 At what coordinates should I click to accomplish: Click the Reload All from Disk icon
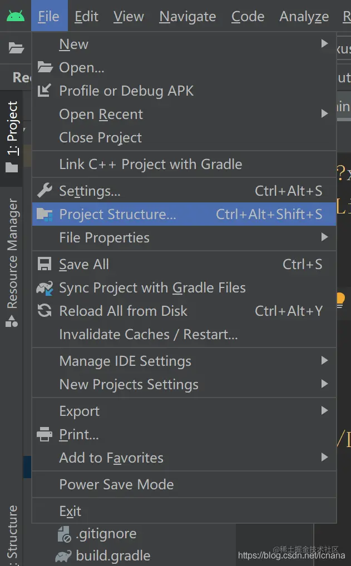coord(45,311)
